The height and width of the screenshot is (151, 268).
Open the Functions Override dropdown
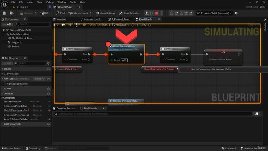pyautogui.click(x=39, y=79)
